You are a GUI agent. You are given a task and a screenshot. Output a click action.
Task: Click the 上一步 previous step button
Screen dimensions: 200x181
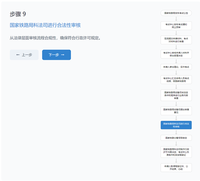[24, 55]
